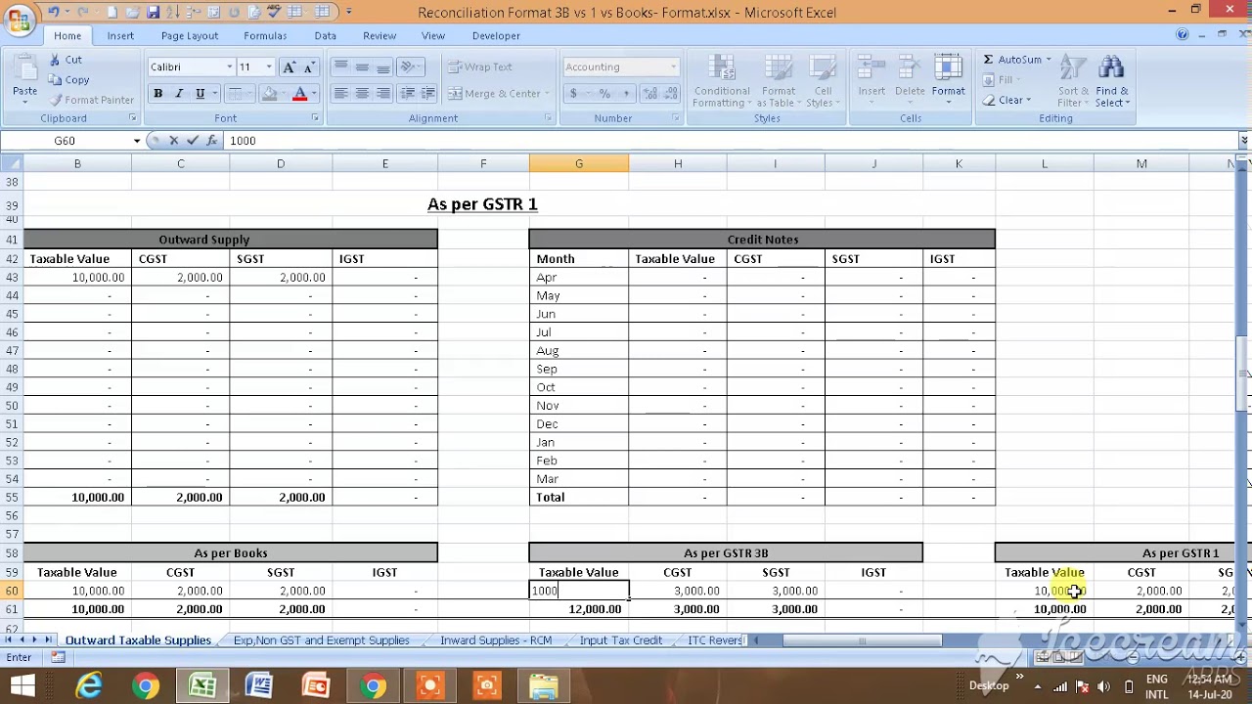Screen dimensions: 1252x704
Task: Open the Review tab
Action: pyautogui.click(x=380, y=35)
